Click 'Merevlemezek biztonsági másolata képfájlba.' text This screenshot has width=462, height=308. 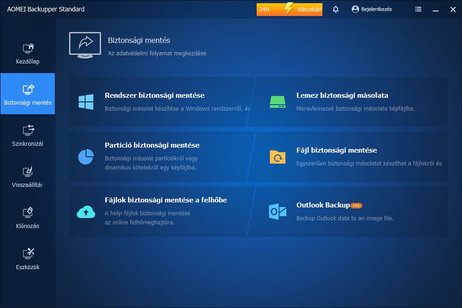(x=355, y=109)
